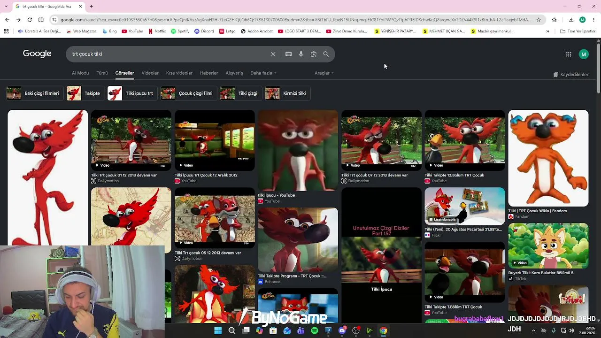The height and width of the screenshot is (338, 601).
Task: Start voice search with the microphone icon
Action: pos(301,54)
